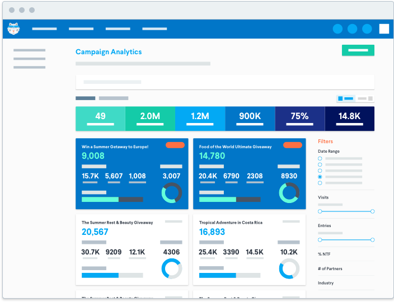Click the 8930 value on Food card

click(x=289, y=176)
